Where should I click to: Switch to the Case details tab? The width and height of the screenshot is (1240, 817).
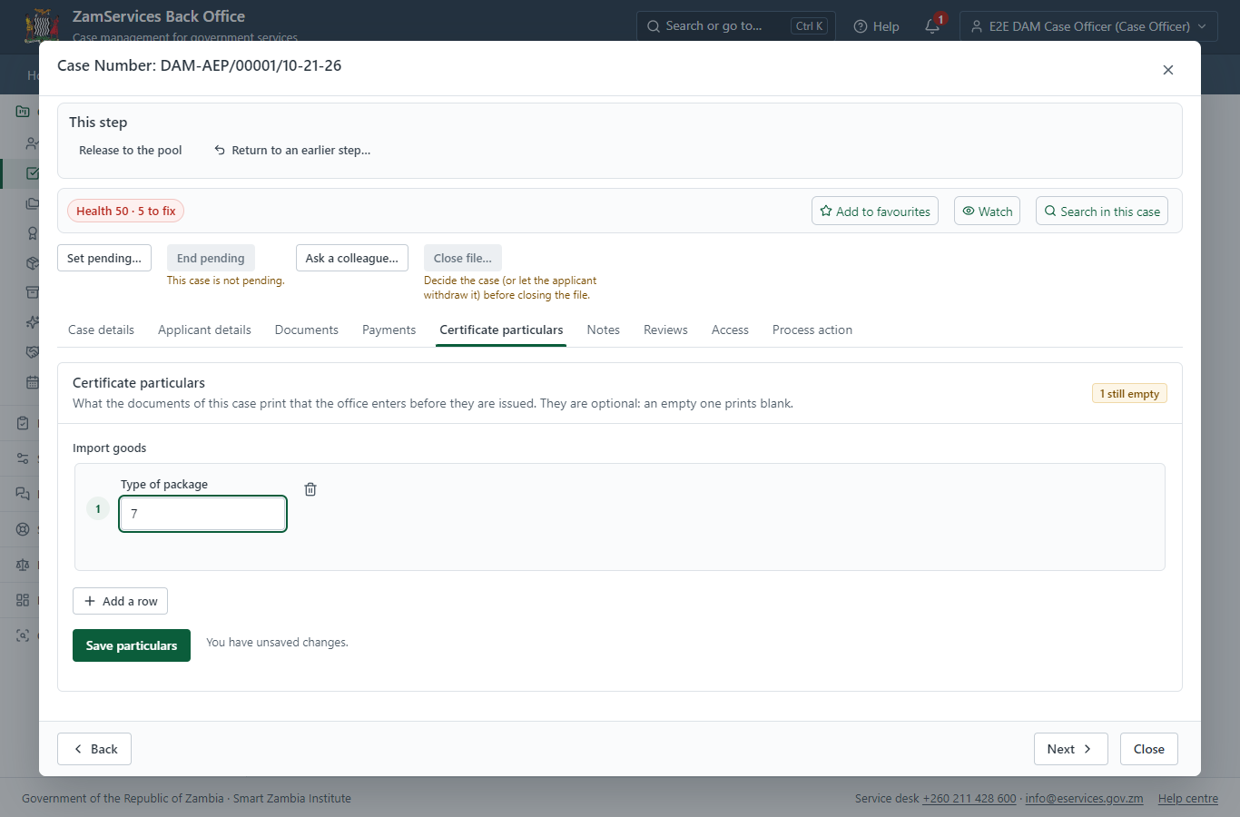pyautogui.click(x=101, y=330)
